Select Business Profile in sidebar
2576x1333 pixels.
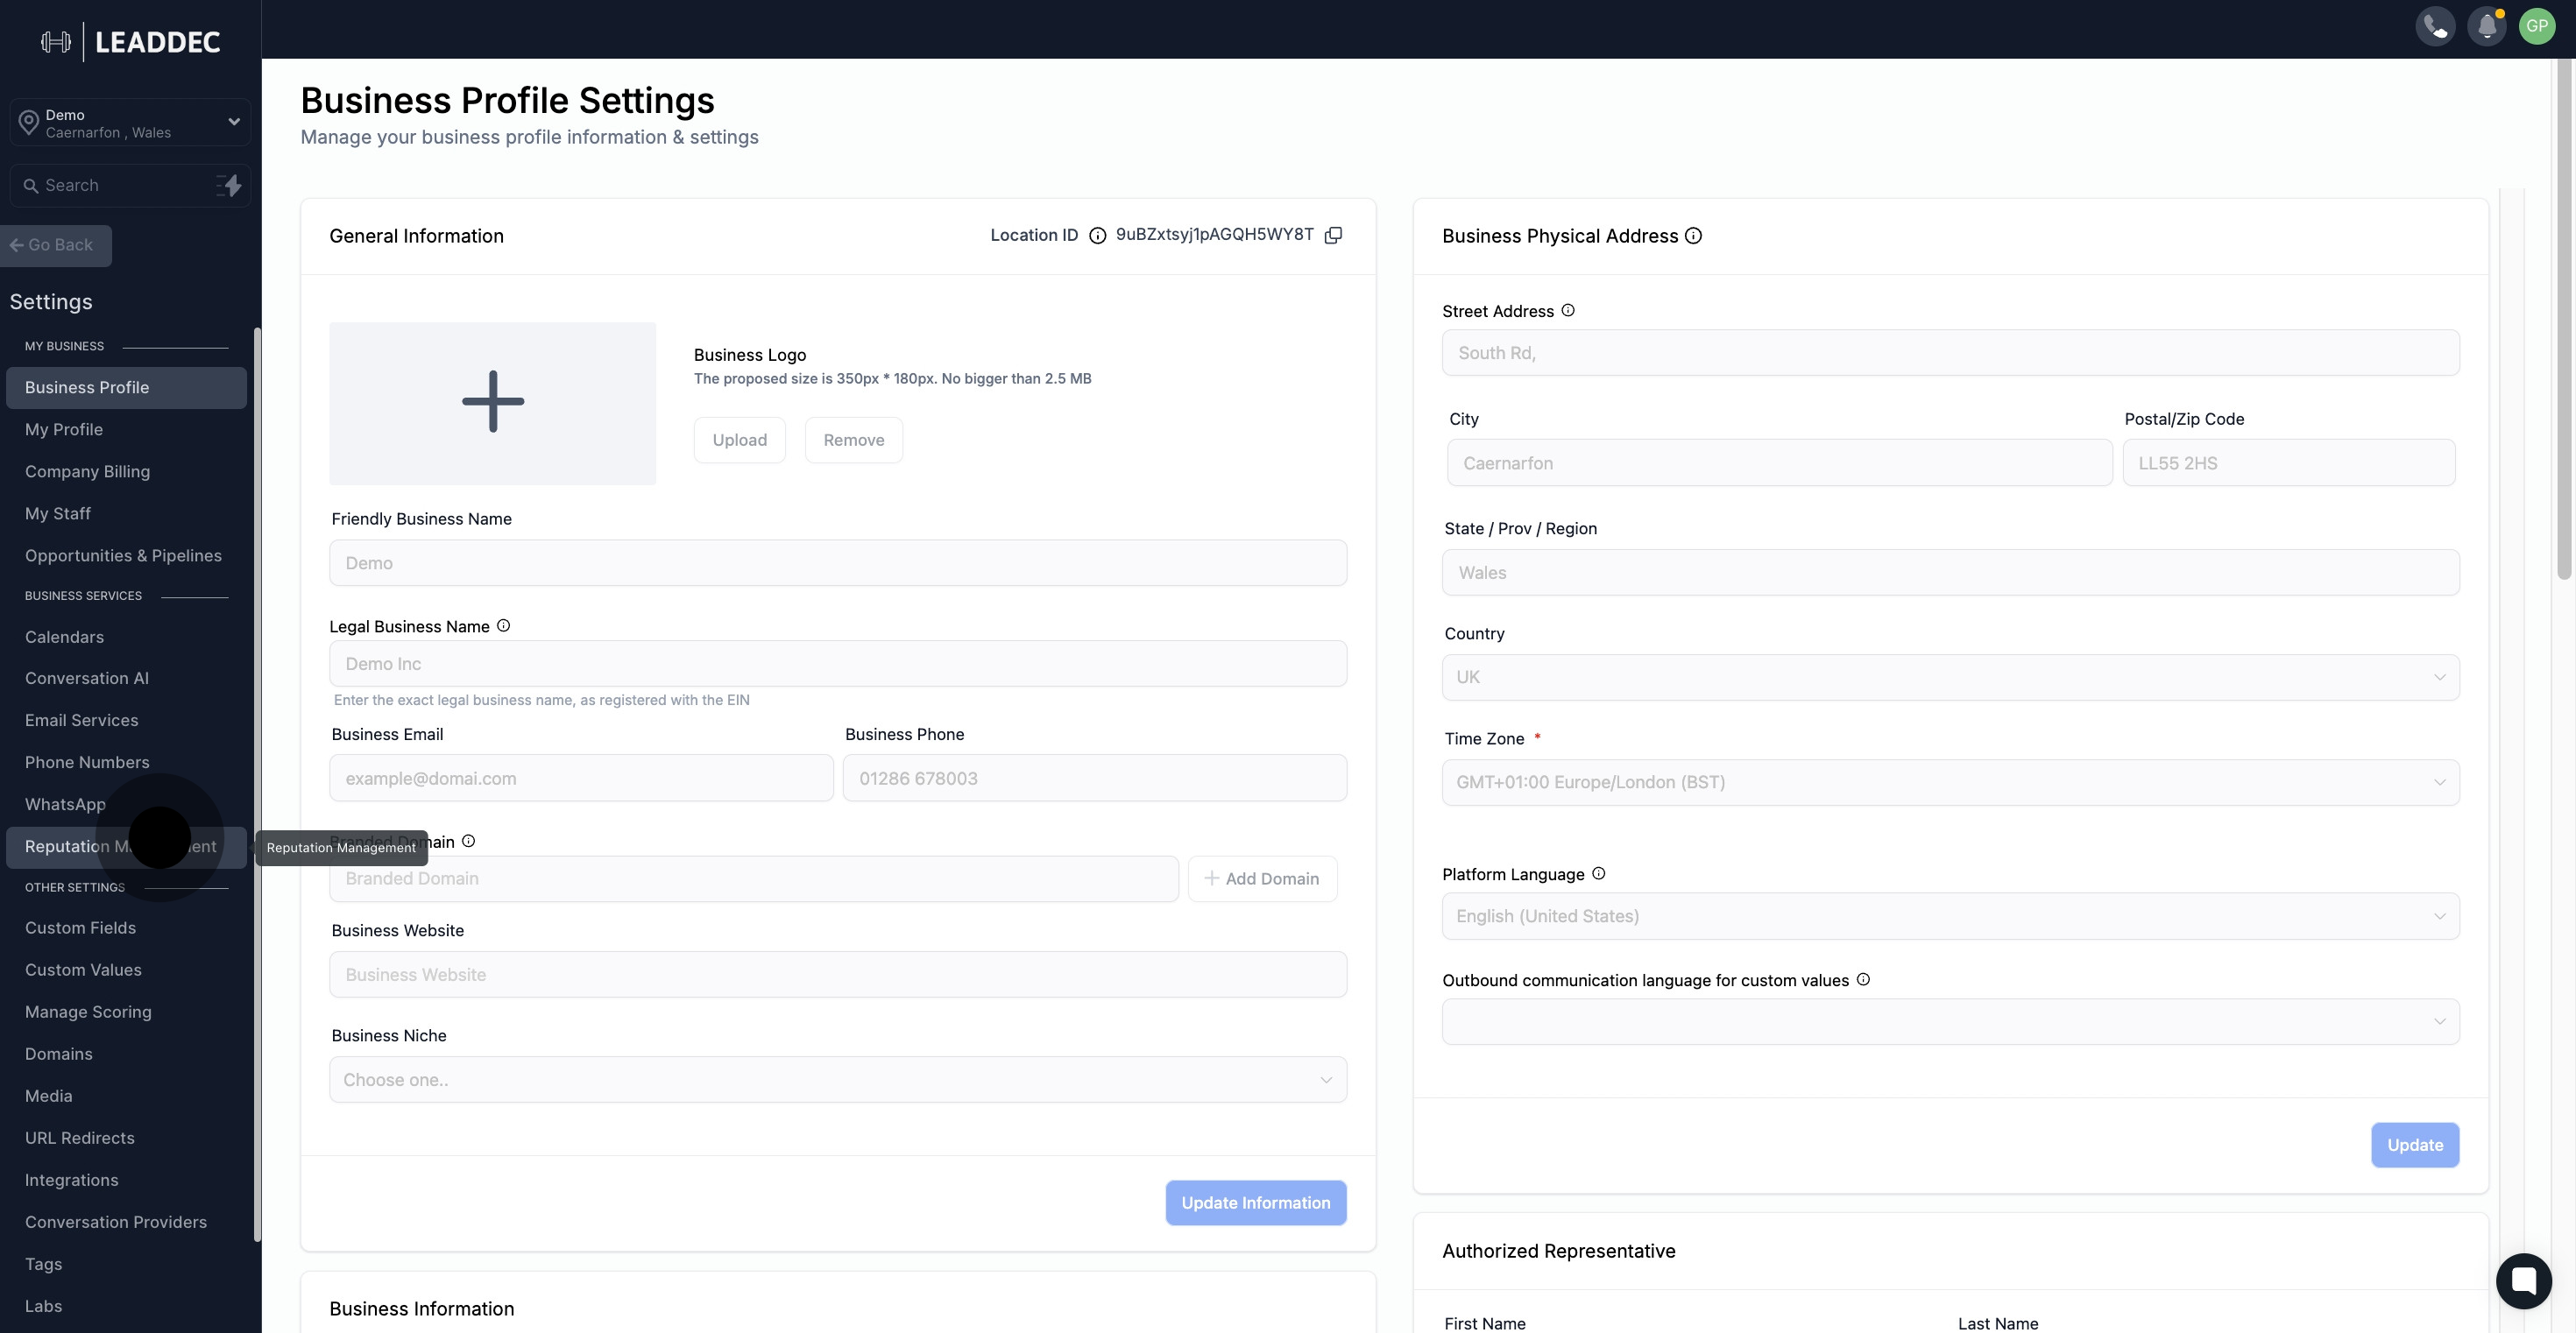click(126, 388)
